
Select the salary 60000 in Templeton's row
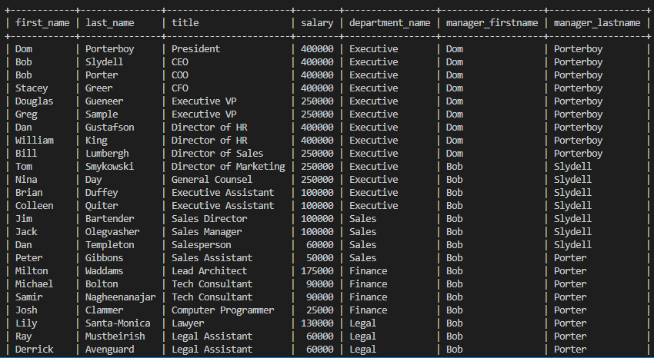click(x=320, y=245)
